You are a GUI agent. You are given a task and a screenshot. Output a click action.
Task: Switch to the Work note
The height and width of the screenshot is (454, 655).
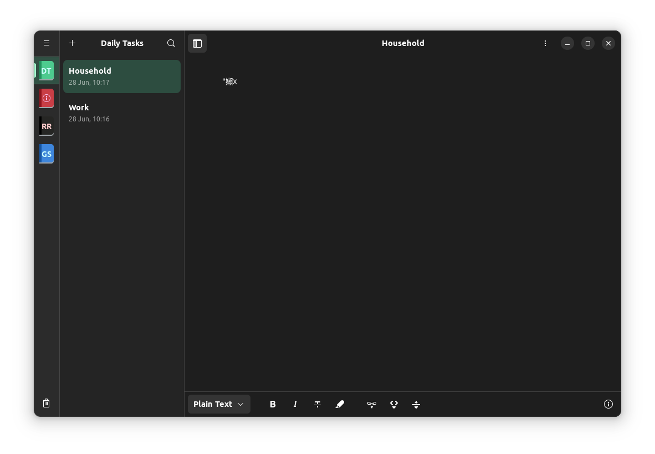pos(122,112)
